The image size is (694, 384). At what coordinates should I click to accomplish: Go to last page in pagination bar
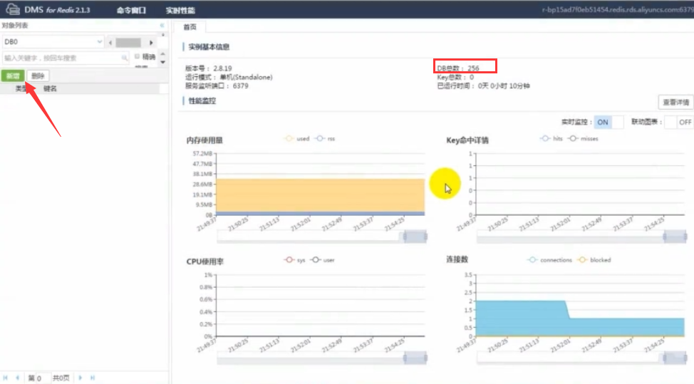92,378
